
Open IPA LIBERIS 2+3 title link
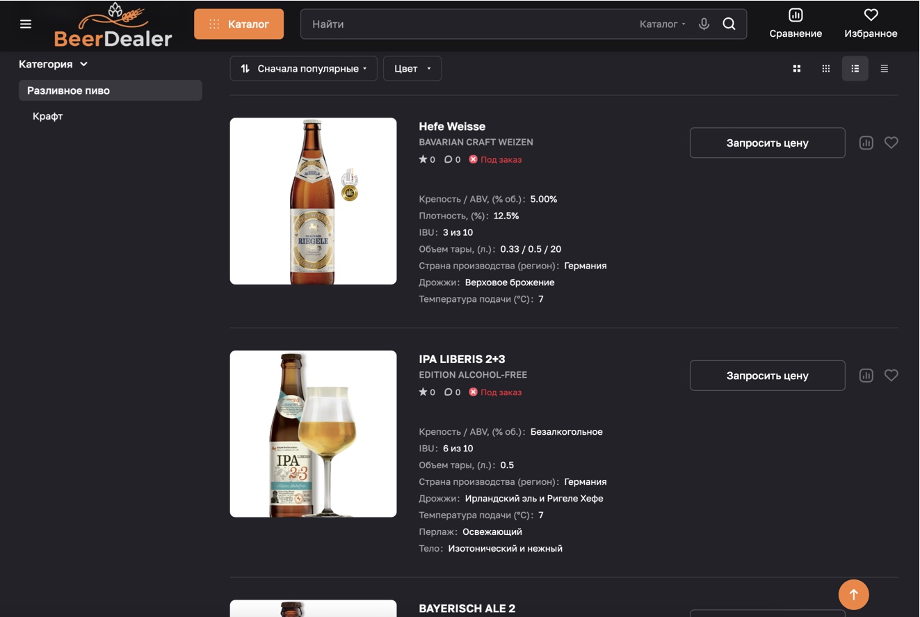point(462,359)
